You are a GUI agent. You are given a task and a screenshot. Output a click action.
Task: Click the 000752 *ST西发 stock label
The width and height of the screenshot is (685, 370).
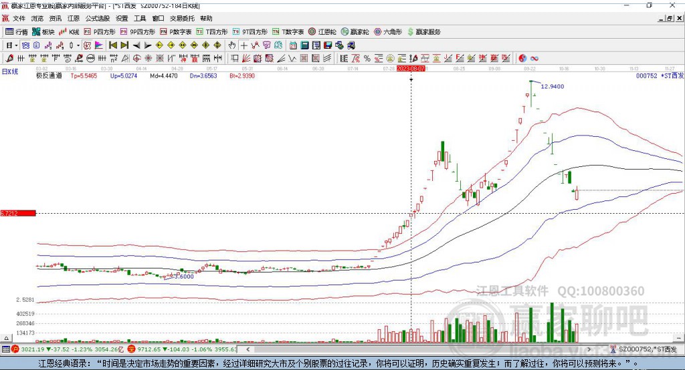[660, 75]
